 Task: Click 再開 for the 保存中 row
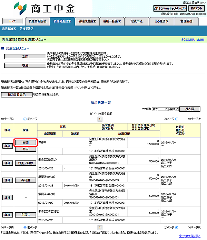26,142
